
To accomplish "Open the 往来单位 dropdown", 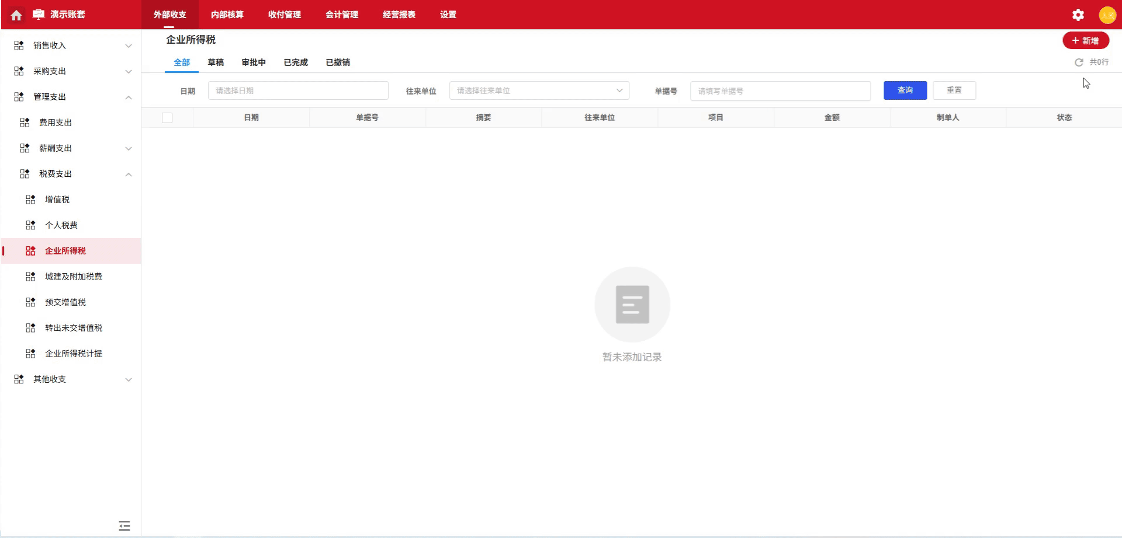I will coord(538,90).
